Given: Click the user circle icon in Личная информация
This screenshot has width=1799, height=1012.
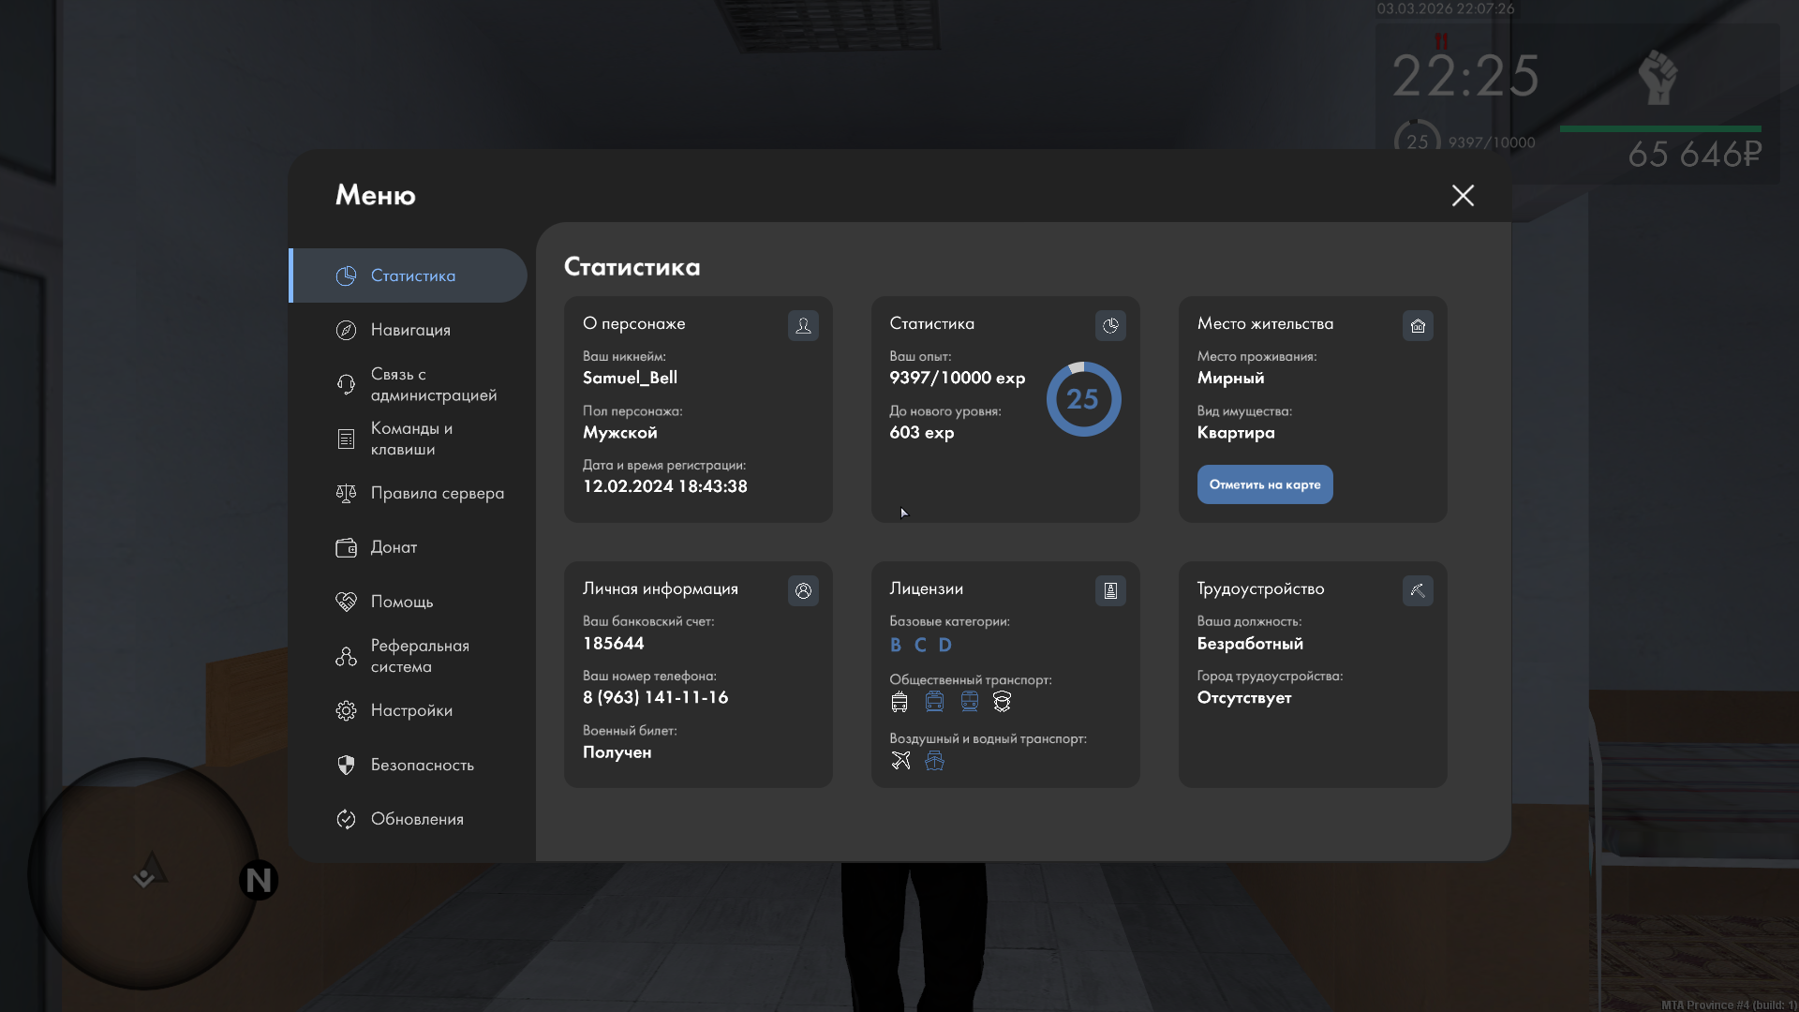Looking at the screenshot, I should (x=803, y=591).
